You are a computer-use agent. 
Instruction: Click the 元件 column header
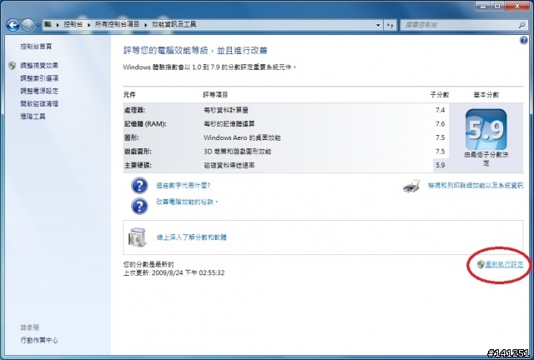point(129,95)
